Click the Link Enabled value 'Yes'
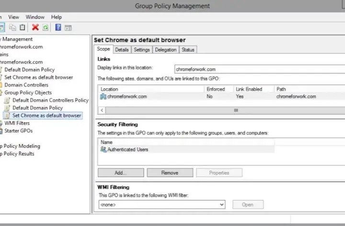 [x=240, y=96]
